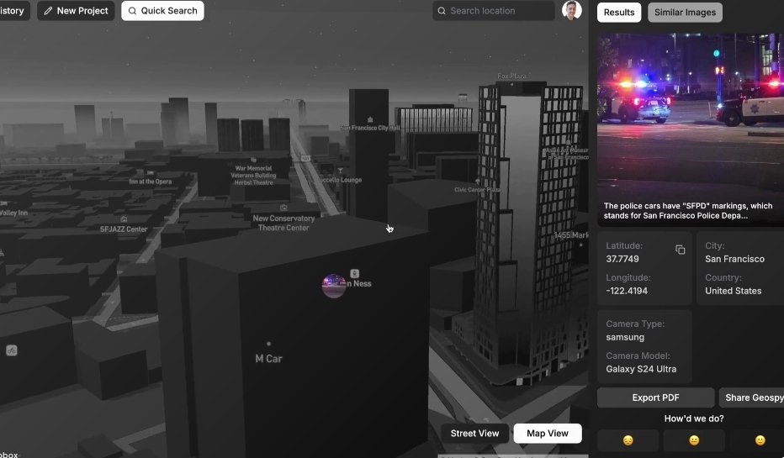Switch to Map View mode
This screenshot has width=784, height=458.
(547, 434)
